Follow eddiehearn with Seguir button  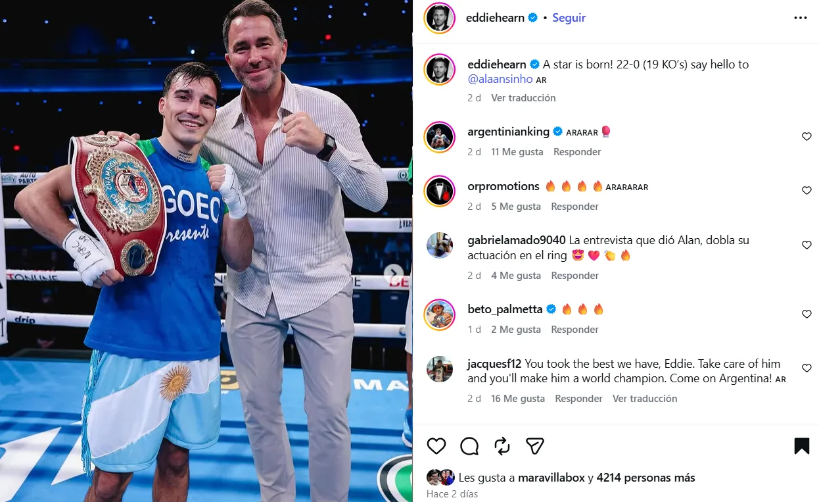(x=569, y=18)
